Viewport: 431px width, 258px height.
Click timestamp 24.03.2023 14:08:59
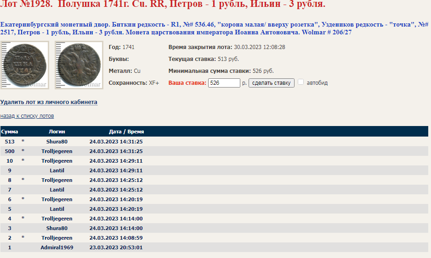click(x=116, y=238)
